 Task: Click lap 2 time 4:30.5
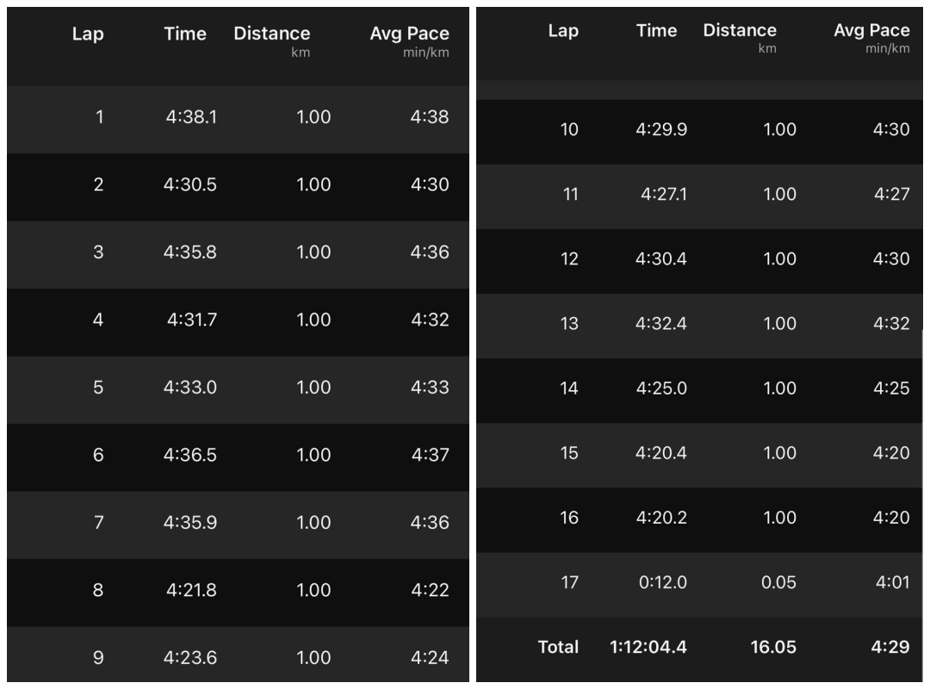click(191, 184)
